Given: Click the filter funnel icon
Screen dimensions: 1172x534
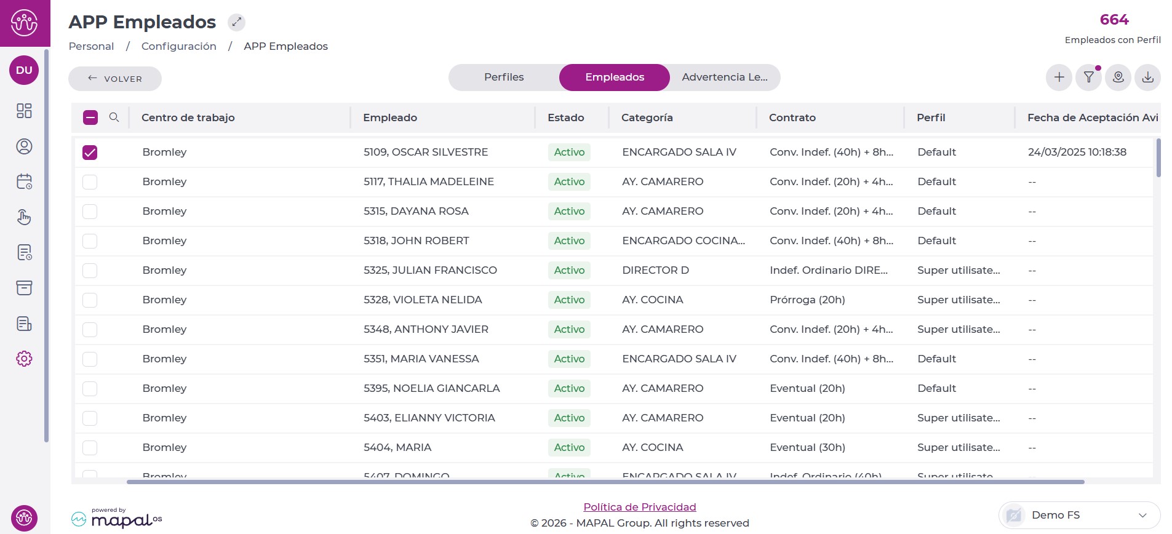Looking at the screenshot, I should click(1088, 78).
